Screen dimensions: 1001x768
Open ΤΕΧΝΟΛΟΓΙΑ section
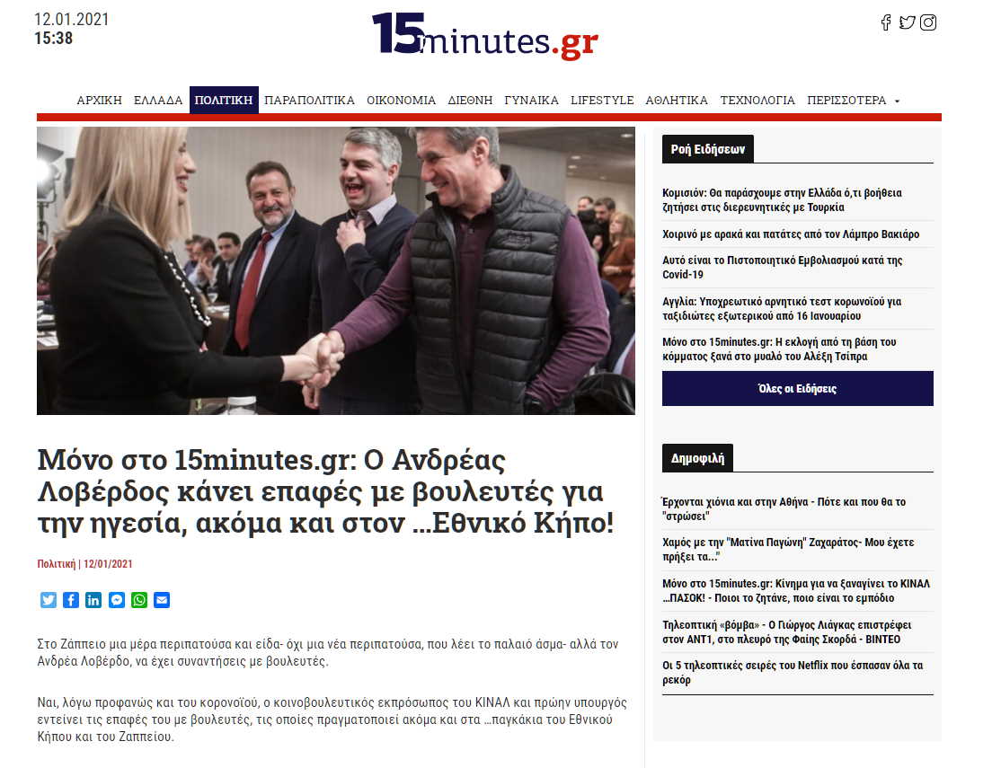(757, 101)
